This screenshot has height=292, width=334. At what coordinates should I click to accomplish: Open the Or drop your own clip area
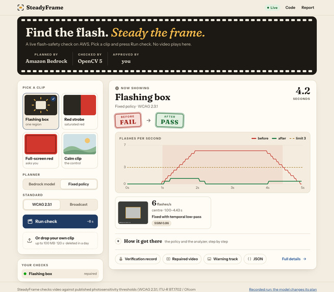60,241
